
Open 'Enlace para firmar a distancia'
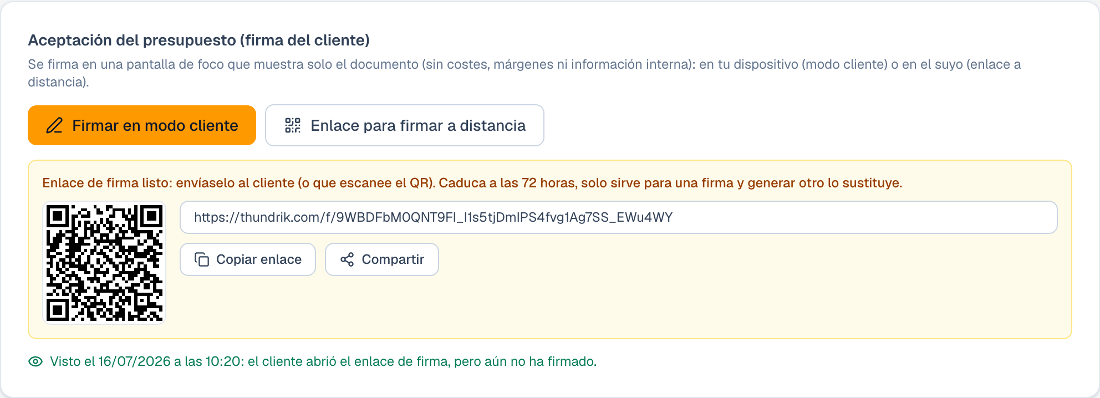pyautogui.click(x=405, y=125)
